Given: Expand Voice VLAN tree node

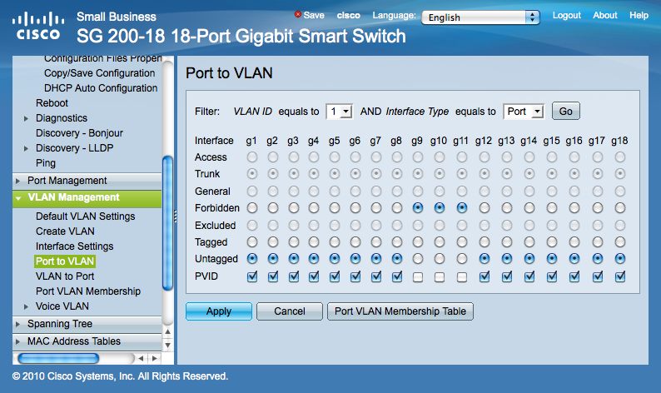Looking at the screenshot, I should pyautogui.click(x=26, y=306).
